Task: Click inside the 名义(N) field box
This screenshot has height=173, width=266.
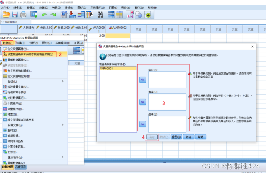Action: (x=167, y=80)
